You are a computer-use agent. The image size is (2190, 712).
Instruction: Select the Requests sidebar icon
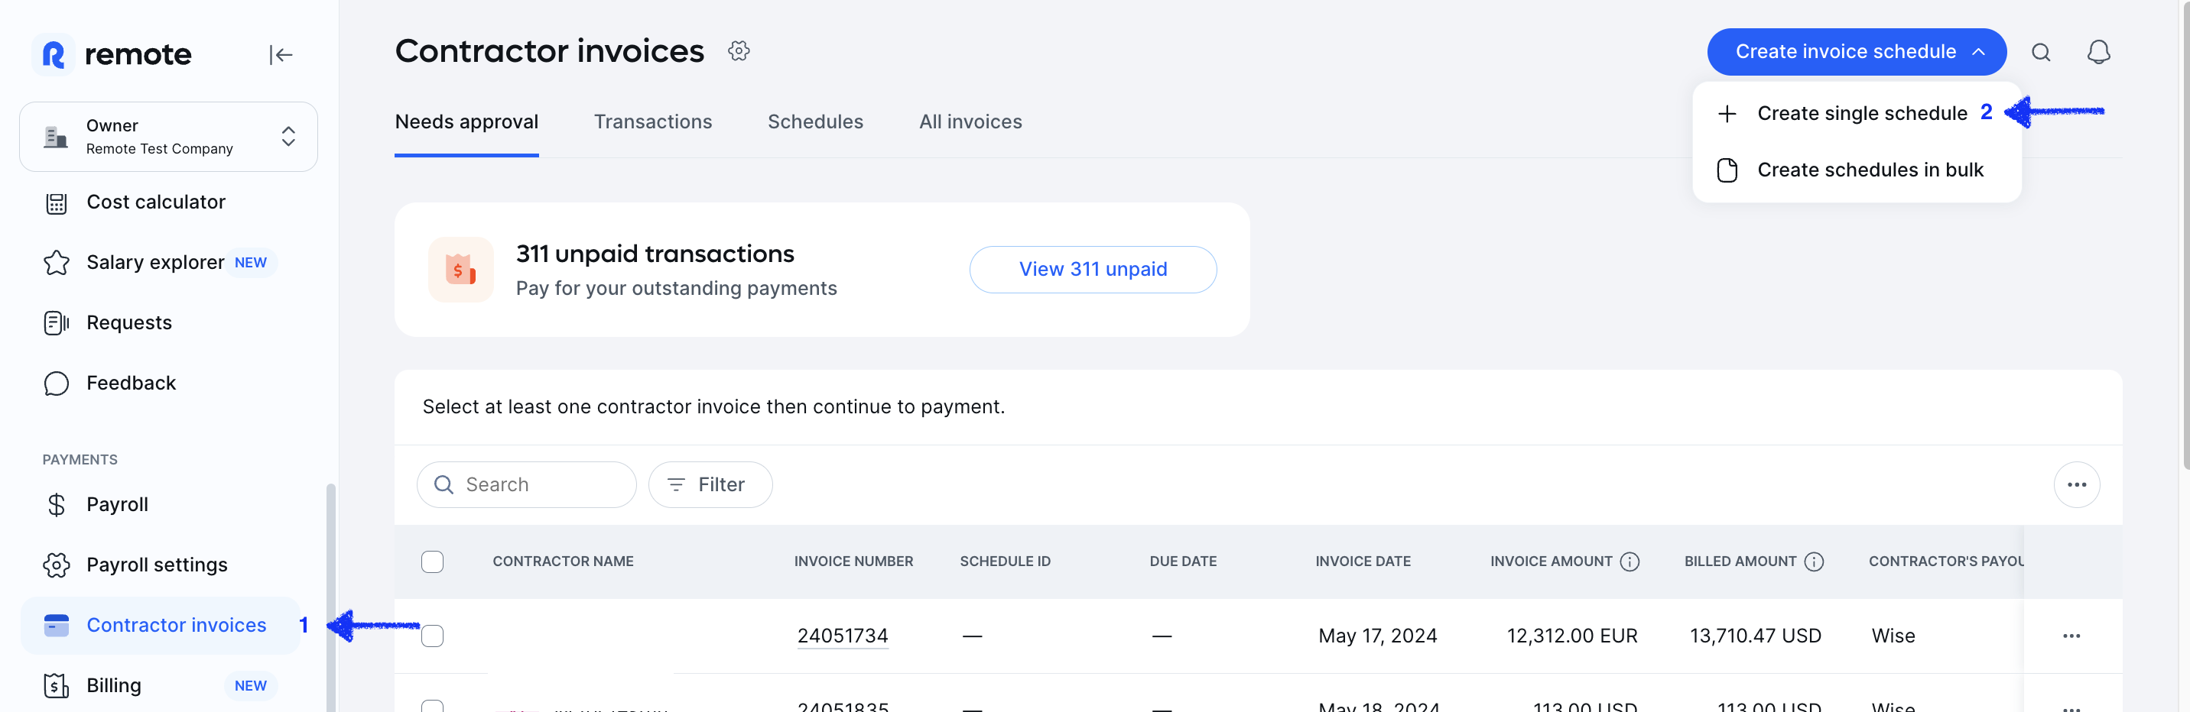[56, 322]
